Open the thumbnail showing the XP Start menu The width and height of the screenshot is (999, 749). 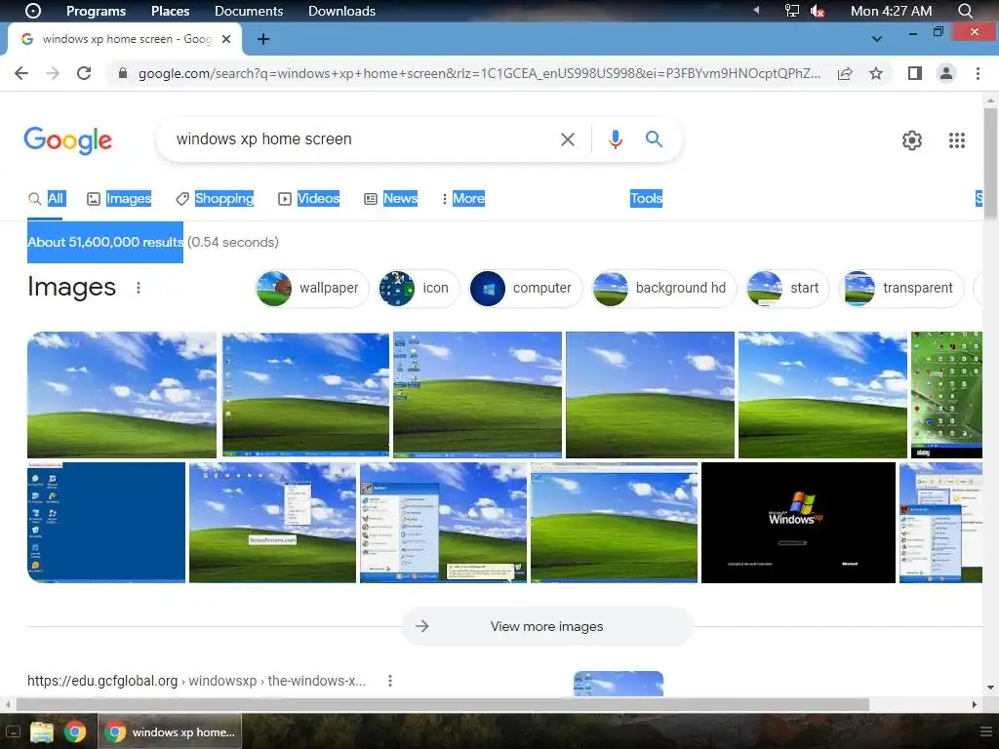point(444,523)
